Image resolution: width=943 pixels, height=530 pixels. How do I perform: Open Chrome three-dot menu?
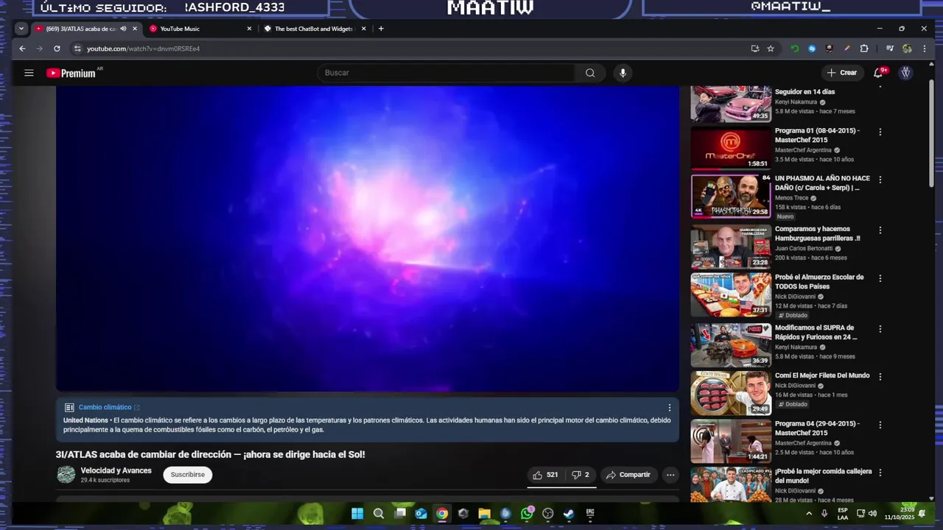(x=925, y=49)
